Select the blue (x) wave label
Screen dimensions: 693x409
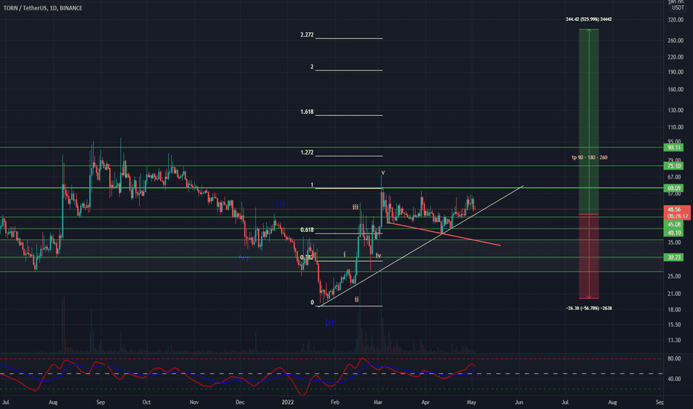coord(280,204)
